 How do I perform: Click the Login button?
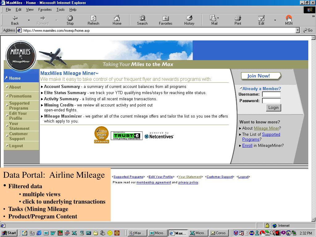coord(273,108)
